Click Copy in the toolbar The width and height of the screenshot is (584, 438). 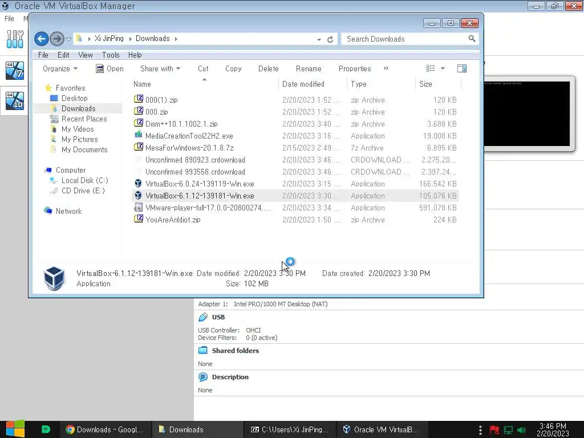(233, 68)
